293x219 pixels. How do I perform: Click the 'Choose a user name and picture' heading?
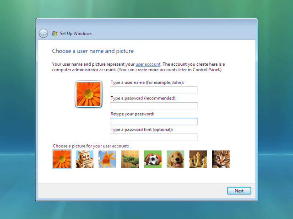point(92,51)
